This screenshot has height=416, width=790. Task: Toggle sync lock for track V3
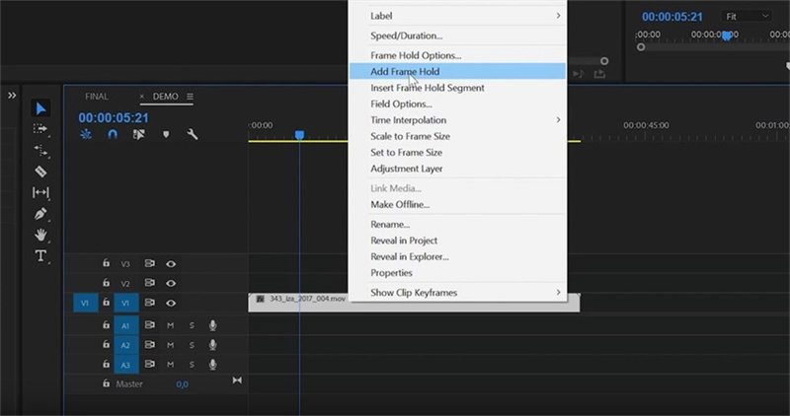pos(150,263)
